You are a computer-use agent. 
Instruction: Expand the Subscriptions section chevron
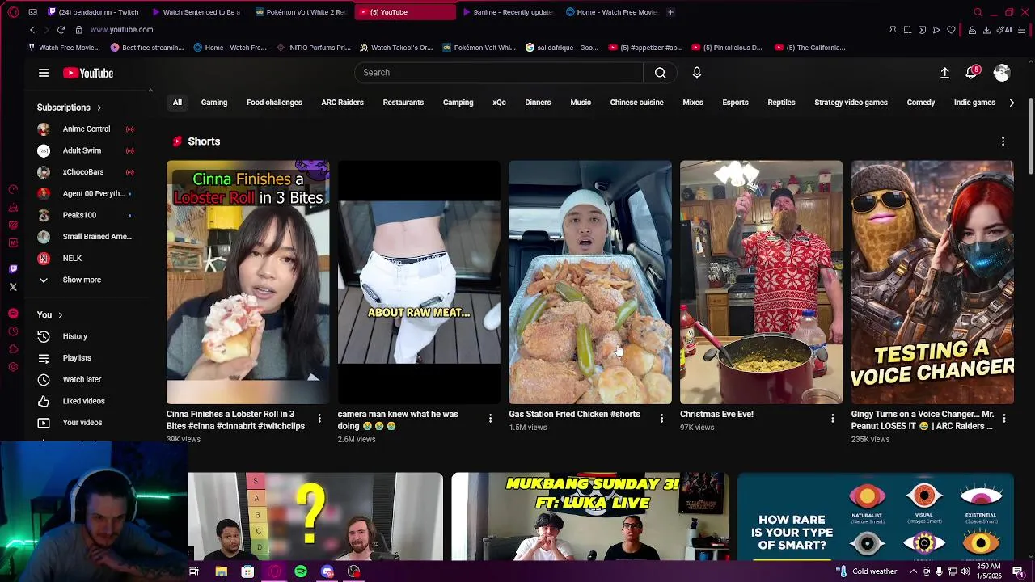[99, 108]
